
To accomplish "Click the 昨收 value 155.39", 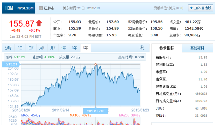I will pyautogui.click(x=75, y=28).
